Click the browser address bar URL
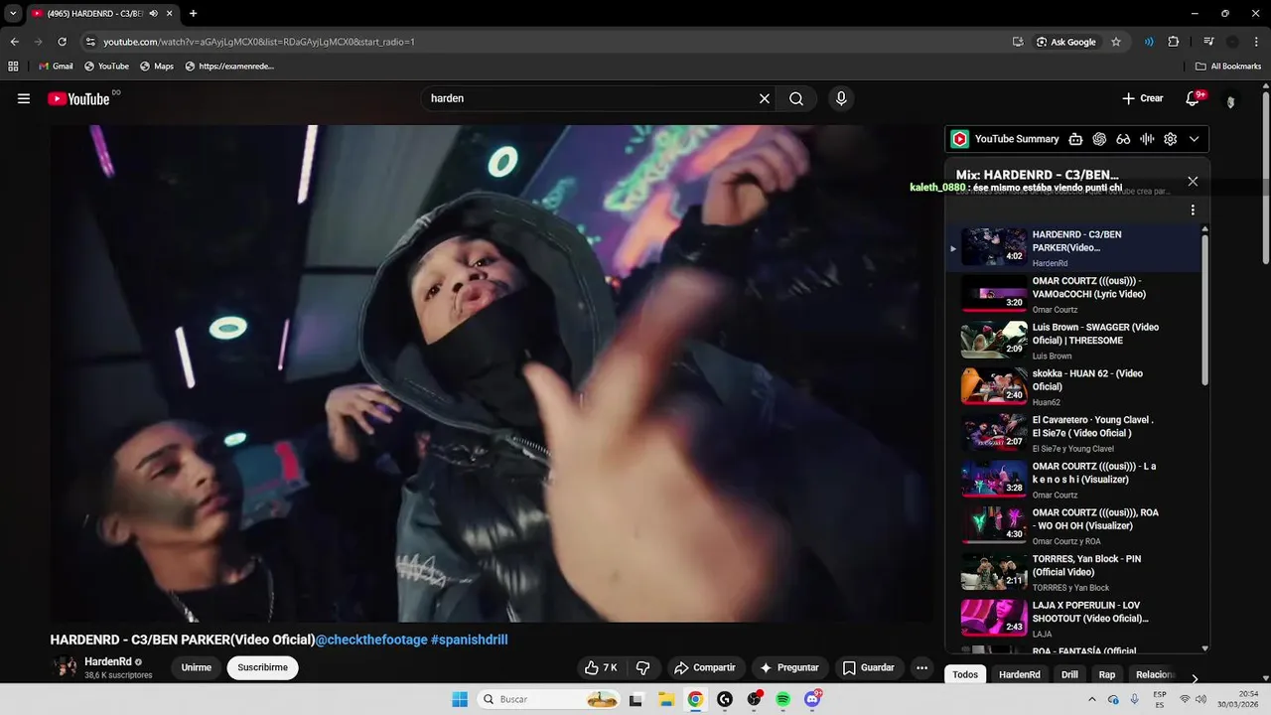Viewport: 1271px width, 715px height. tap(259, 42)
